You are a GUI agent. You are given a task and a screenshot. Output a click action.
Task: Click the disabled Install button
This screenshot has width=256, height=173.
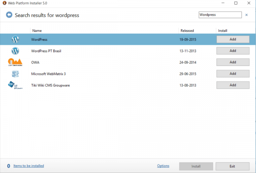[x=196, y=166]
